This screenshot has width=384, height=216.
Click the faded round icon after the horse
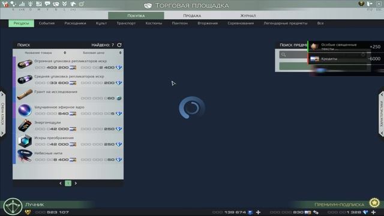click(x=82, y=4)
